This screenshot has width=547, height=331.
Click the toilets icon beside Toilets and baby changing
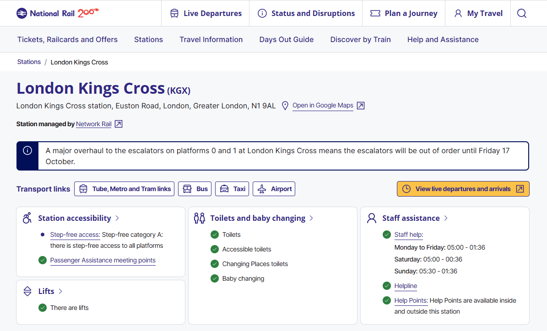(x=200, y=218)
